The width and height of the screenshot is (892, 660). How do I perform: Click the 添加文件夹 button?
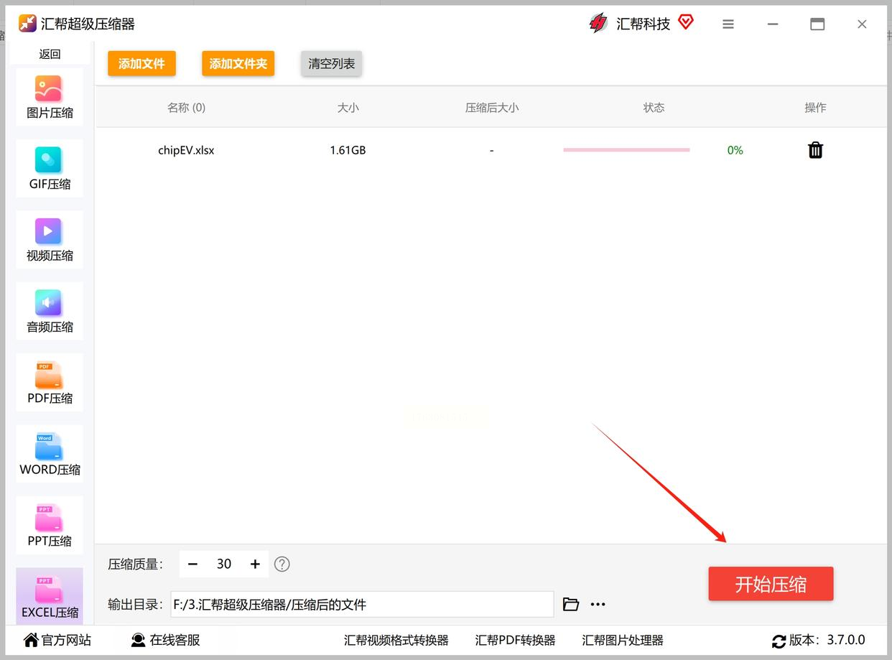pyautogui.click(x=238, y=63)
